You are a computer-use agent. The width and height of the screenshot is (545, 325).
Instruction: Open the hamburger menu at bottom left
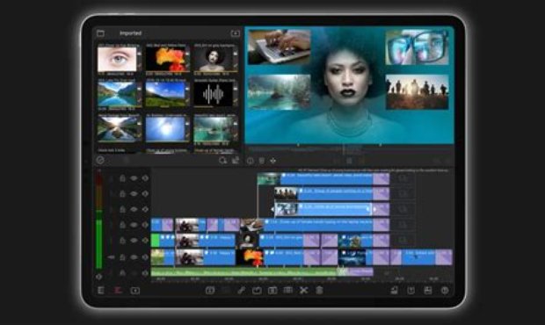click(101, 290)
